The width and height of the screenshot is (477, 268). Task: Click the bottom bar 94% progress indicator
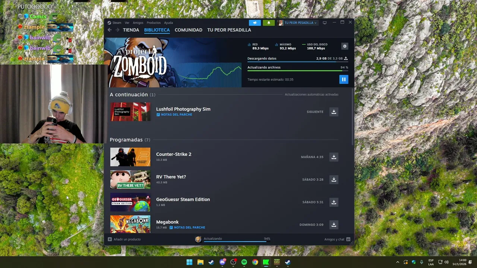coord(267,239)
